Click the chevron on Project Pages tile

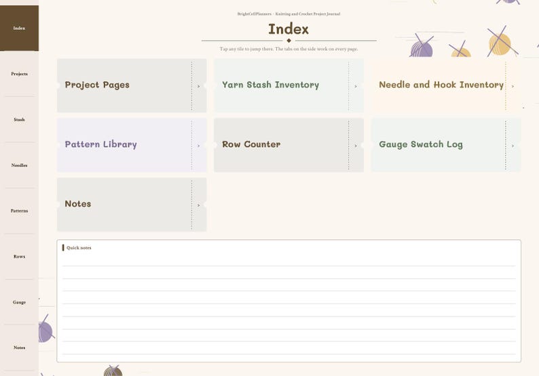click(x=199, y=86)
